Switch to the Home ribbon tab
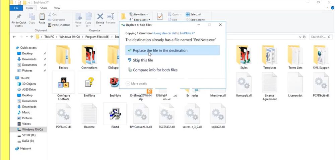The height and width of the screenshot is (160, 335). pyautogui.click(x=30, y=8)
